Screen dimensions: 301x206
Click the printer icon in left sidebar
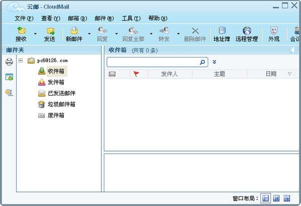(x=9, y=61)
